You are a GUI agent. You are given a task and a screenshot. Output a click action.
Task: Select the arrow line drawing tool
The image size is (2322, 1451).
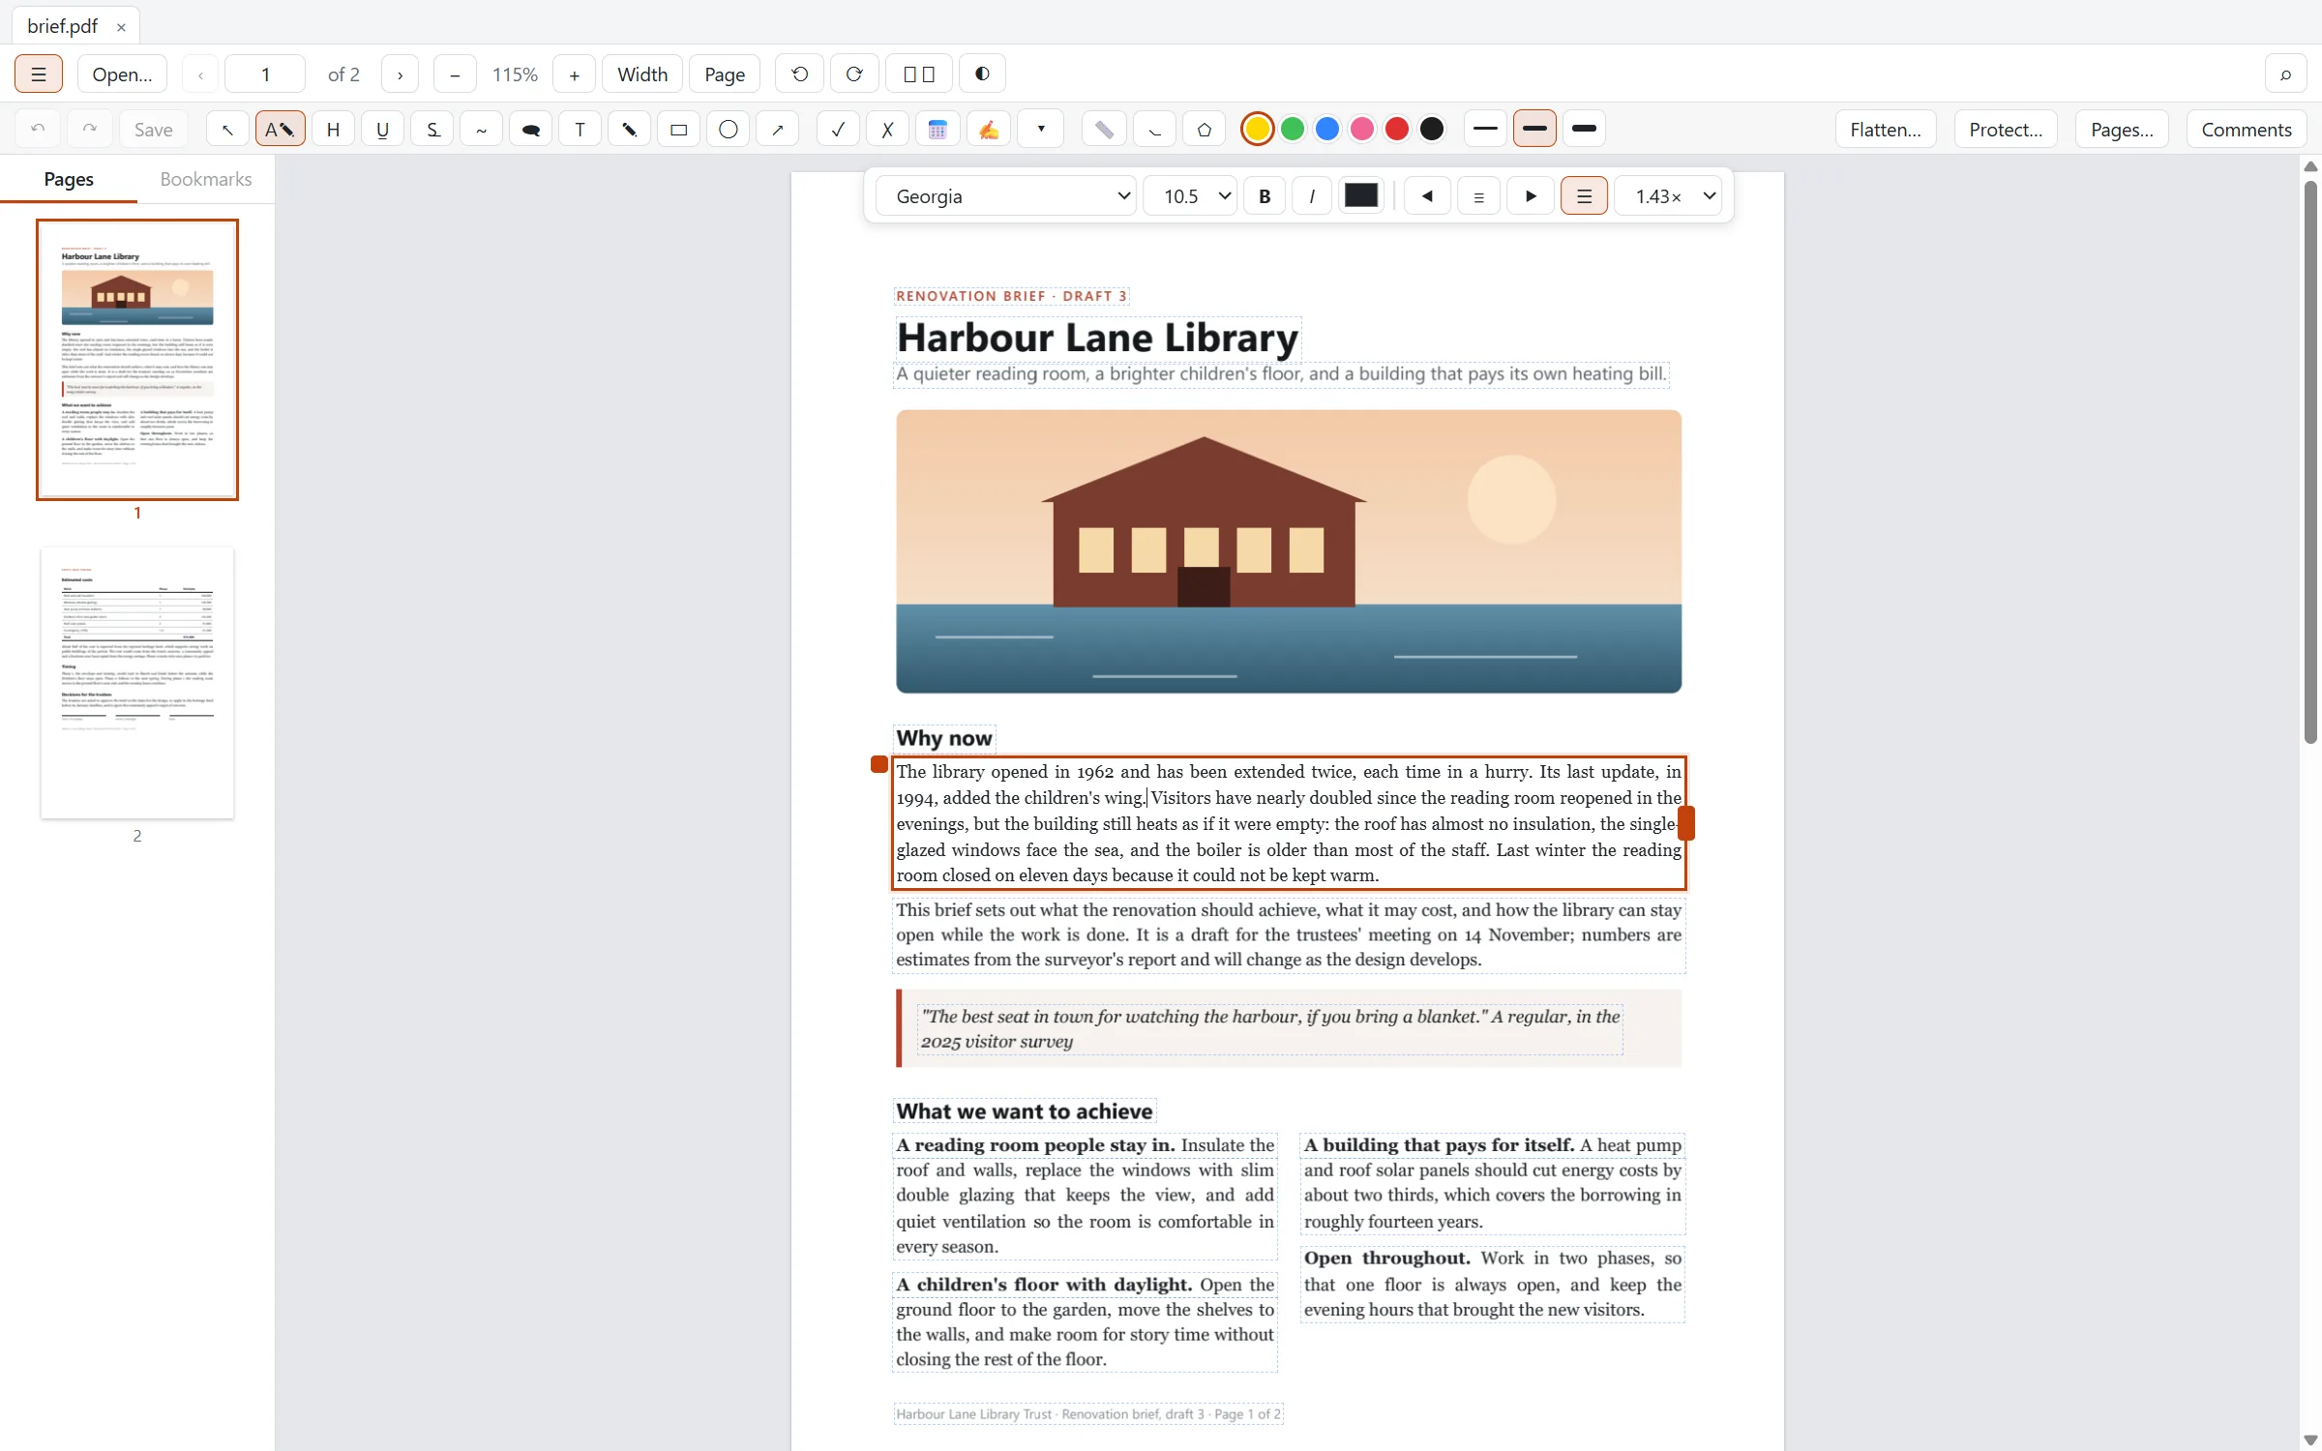click(x=777, y=130)
